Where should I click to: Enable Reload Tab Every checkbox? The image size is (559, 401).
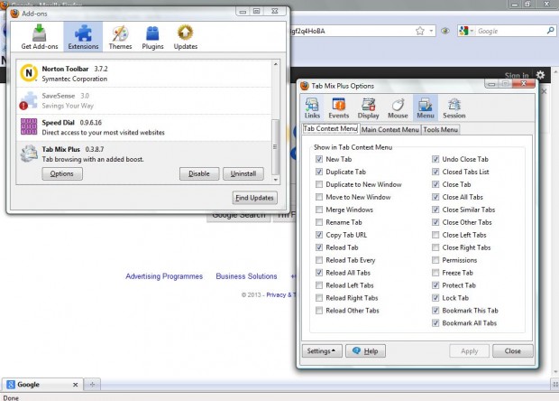(x=319, y=260)
